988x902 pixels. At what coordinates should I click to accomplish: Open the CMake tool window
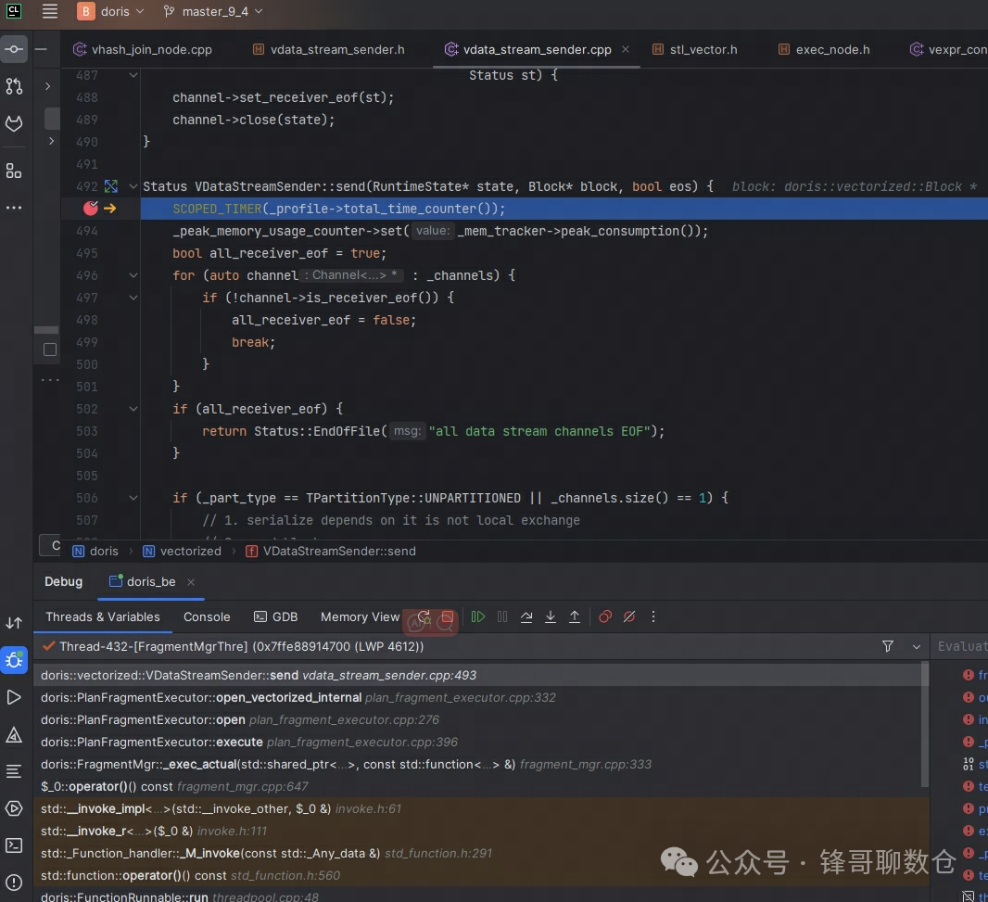click(14, 734)
